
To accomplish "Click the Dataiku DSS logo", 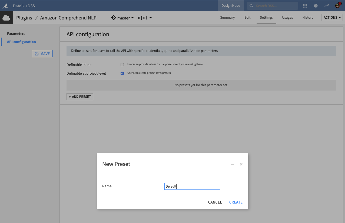I will click(5, 5).
